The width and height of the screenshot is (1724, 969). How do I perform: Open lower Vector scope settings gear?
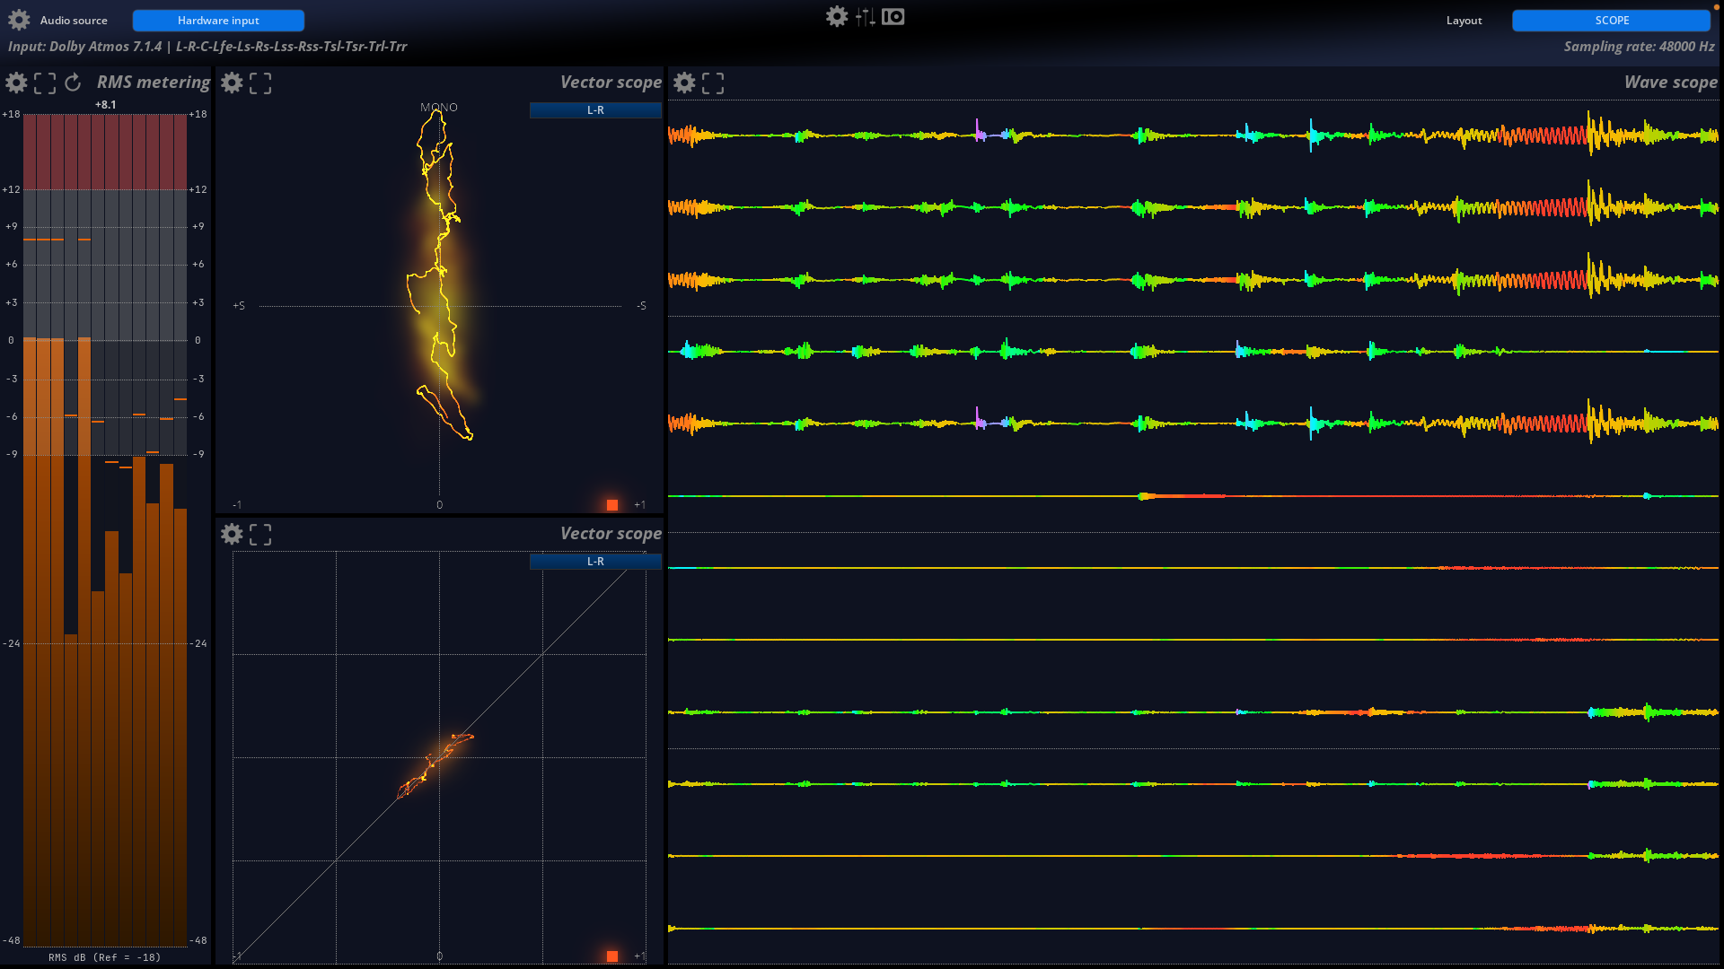[232, 534]
